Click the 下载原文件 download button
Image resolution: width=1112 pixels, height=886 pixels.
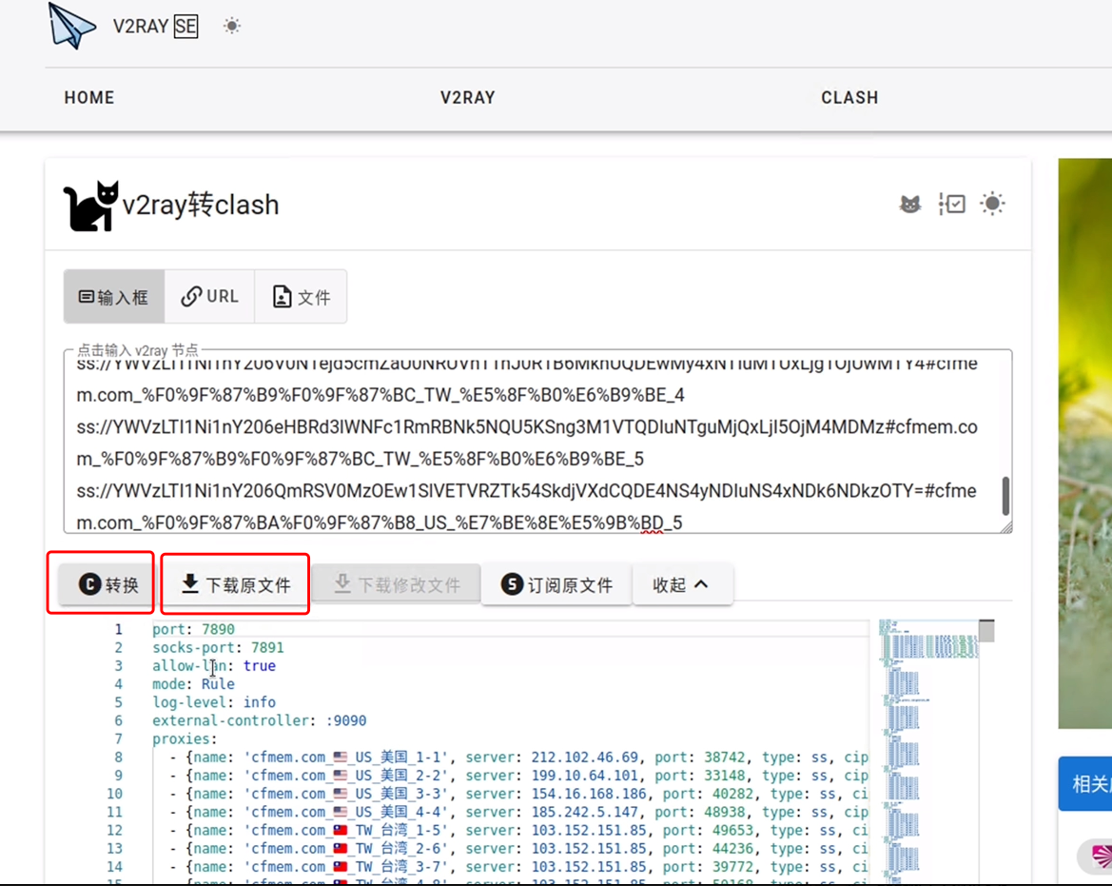[x=236, y=584]
